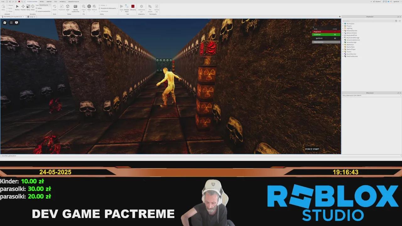Select MaterialService in Explorer
This screenshot has width=402, height=226.
[x=352, y=31]
